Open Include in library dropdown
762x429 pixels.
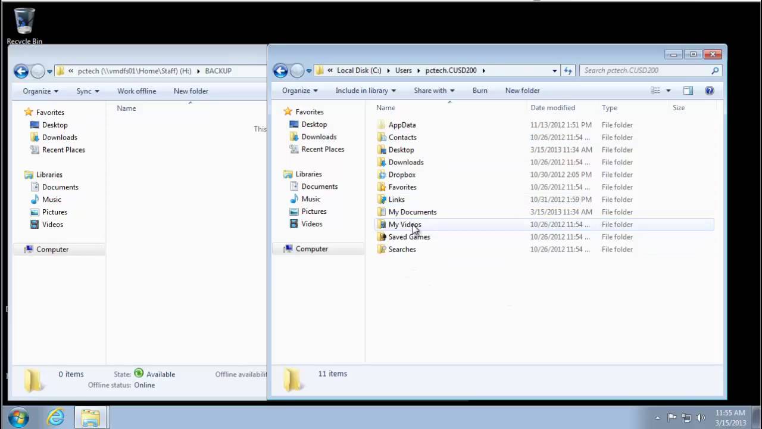(x=366, y=91)
